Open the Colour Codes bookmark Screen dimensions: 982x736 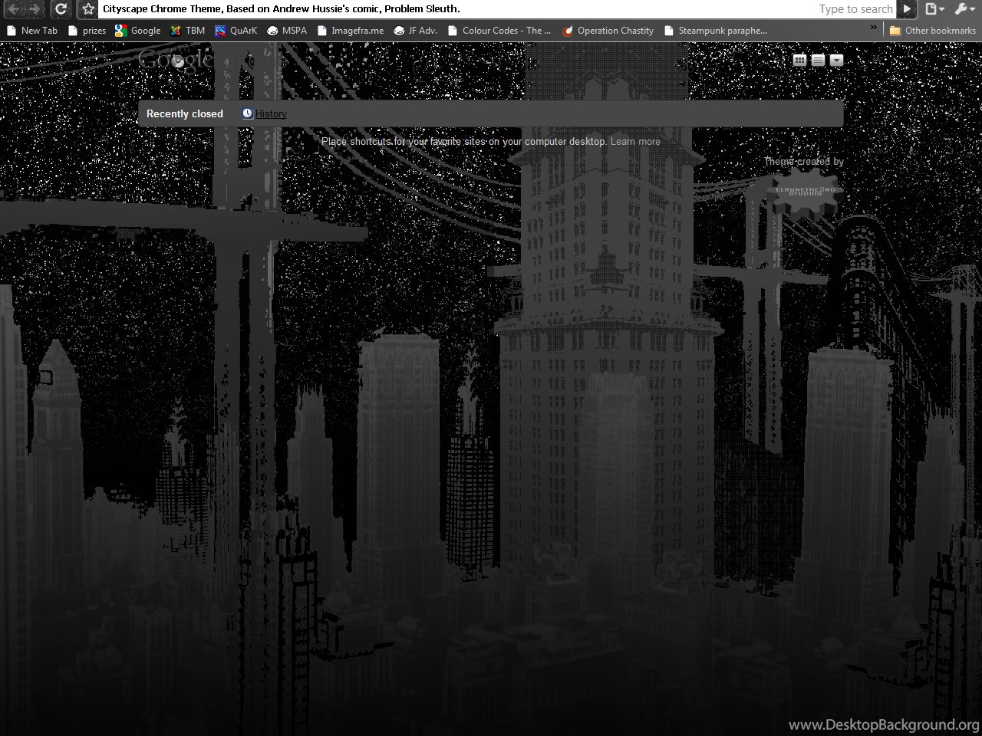499,31
